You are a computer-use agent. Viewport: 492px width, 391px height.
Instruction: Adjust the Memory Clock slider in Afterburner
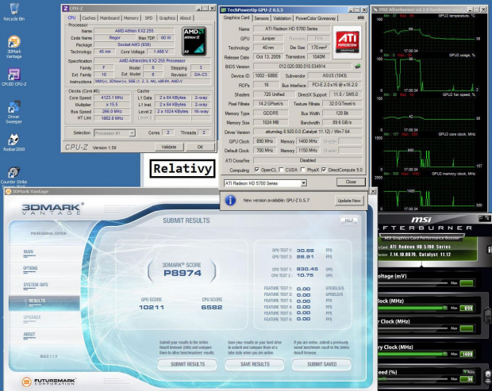tap(413, 354)
